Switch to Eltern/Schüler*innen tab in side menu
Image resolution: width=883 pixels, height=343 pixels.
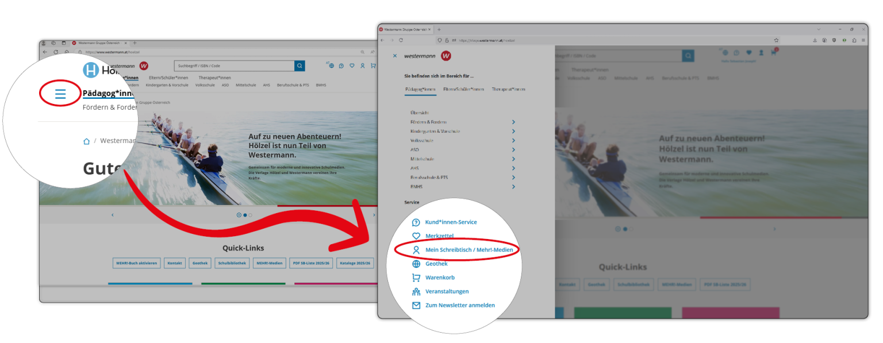tap(463, 90)
